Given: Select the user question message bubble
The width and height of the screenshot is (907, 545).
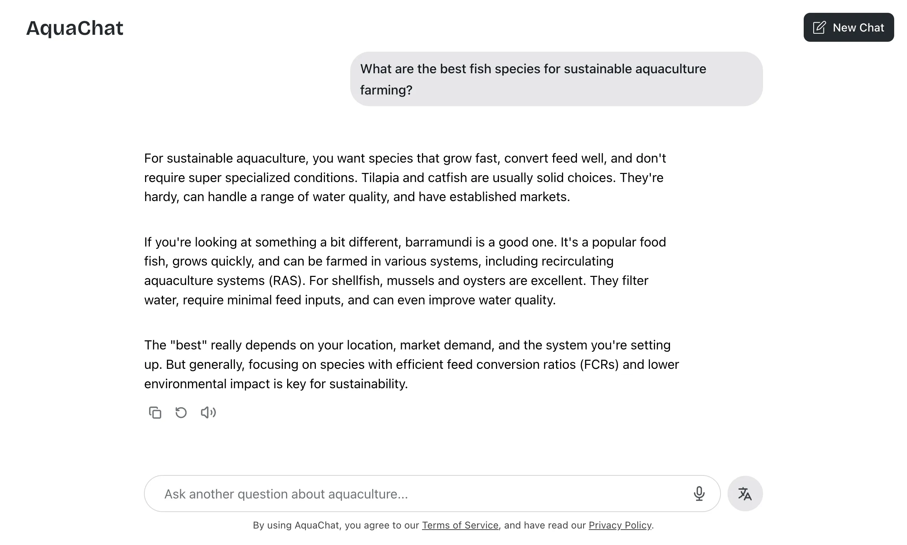Looking at the screenshot, I should pos(556,79).
